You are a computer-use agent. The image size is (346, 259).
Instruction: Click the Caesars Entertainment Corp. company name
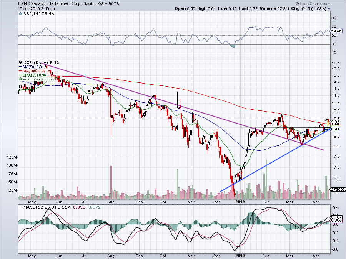tap(55, 4)
